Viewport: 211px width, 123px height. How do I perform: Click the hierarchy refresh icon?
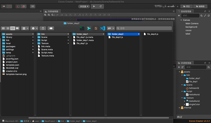[209, 16]
